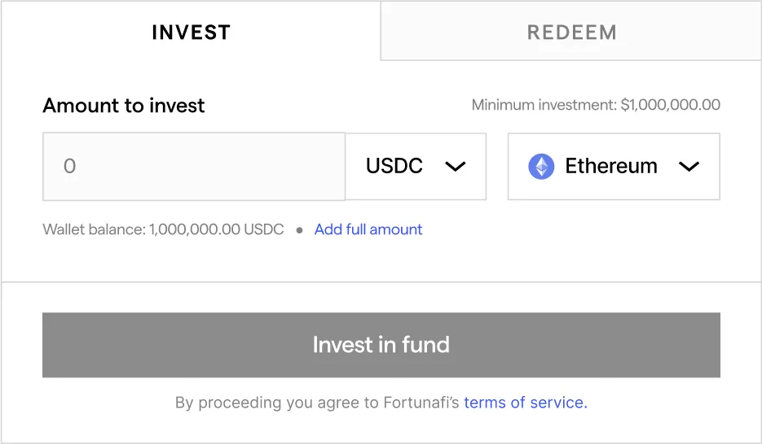
Task: Click the 0 placeholder in amount box
Action: click(x=69, y=167)
